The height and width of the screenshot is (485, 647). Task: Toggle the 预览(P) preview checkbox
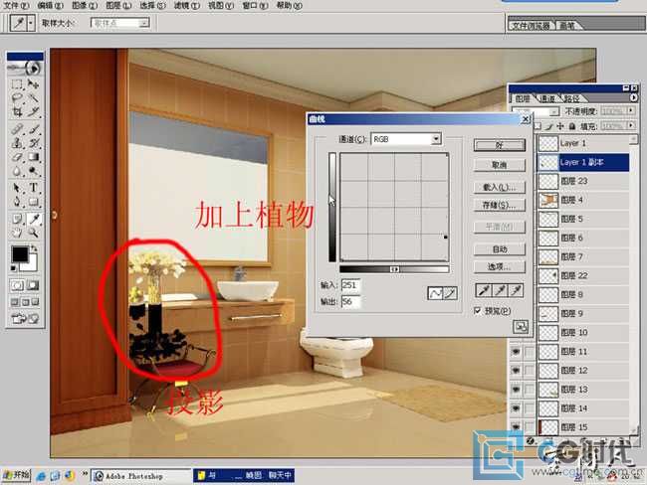click(478, 311)
